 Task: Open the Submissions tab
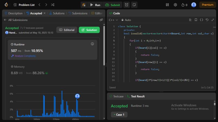tap(78, 13)
